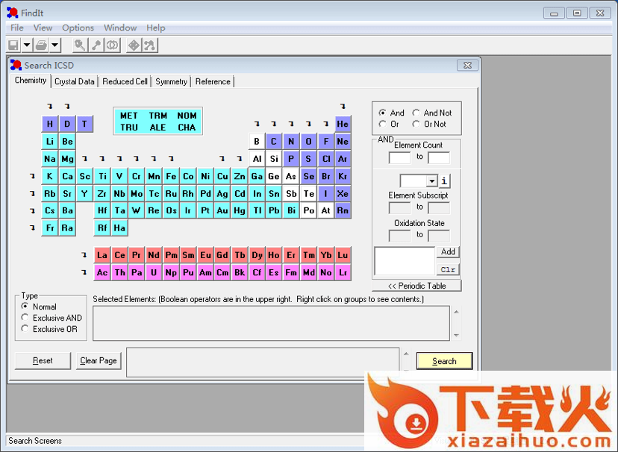Click the group arrow left of Fr
Viewport: 618px width, 452px height.
(32, 227)
